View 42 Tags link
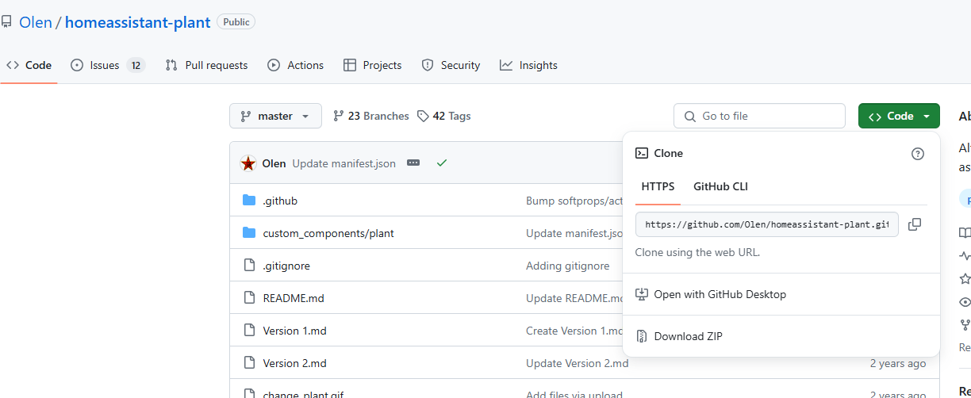 [444, 116]
